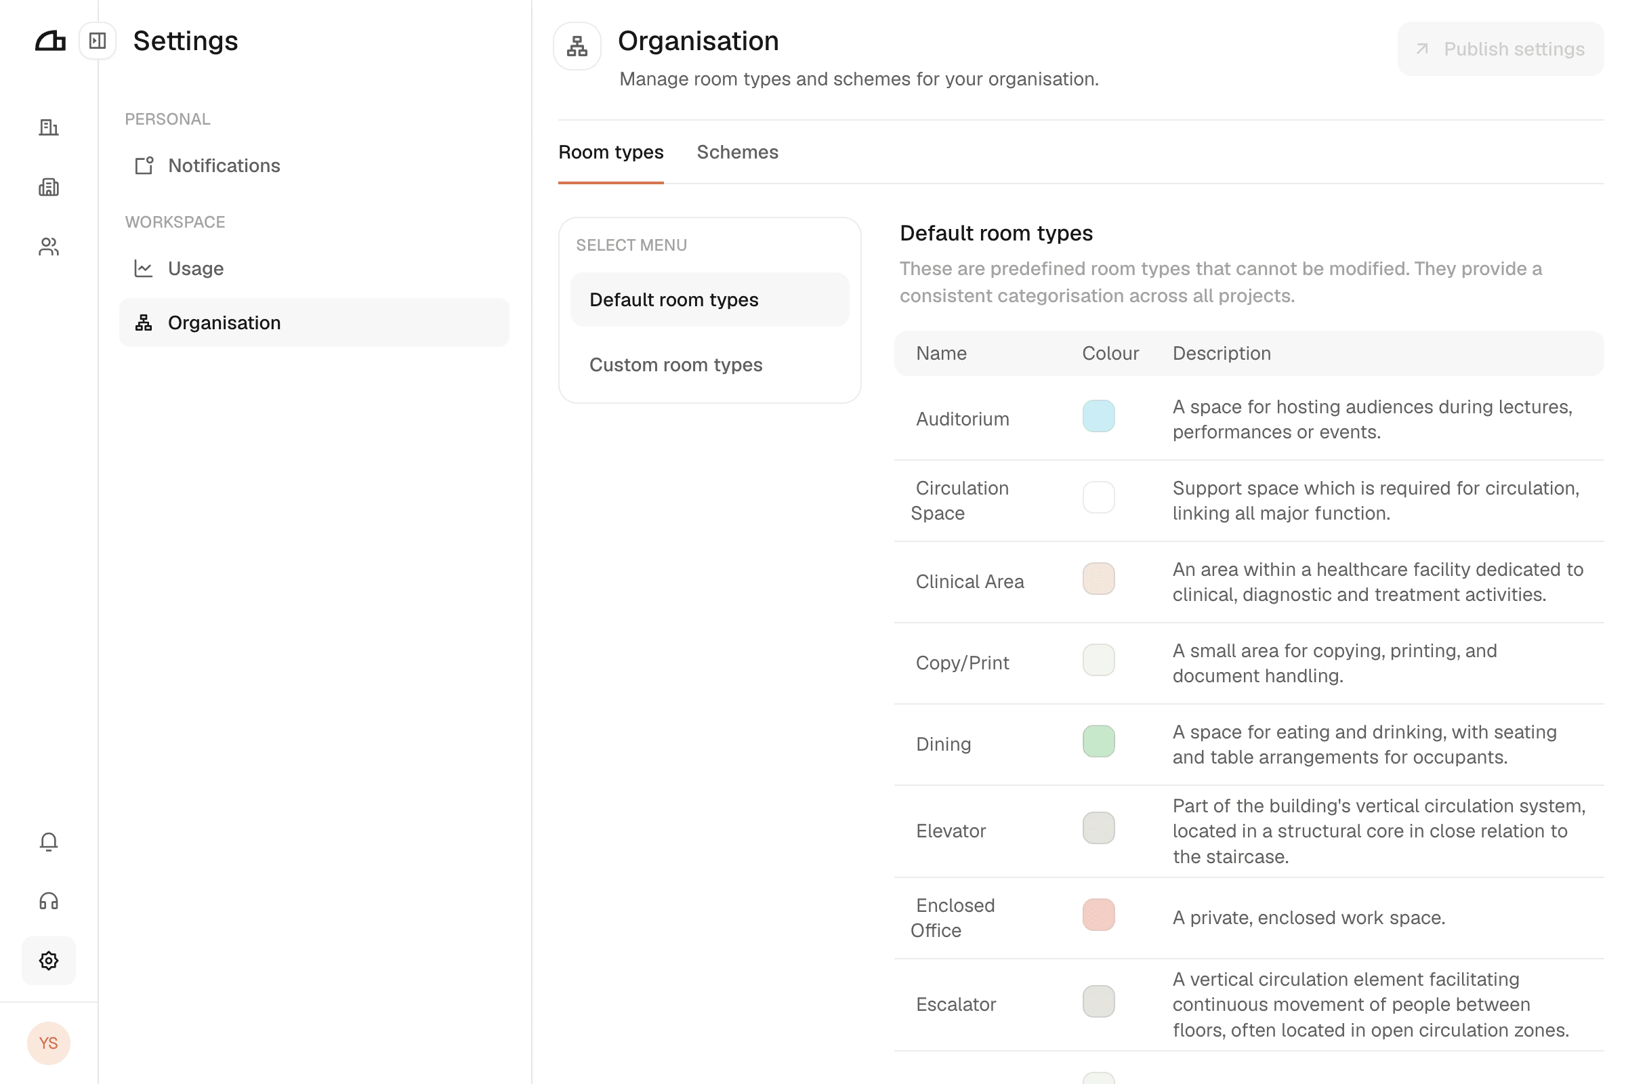Screen dimensions: 1626x1084
Task: Click the Circulation Space white swatch
Action: tap(1098, 497)
